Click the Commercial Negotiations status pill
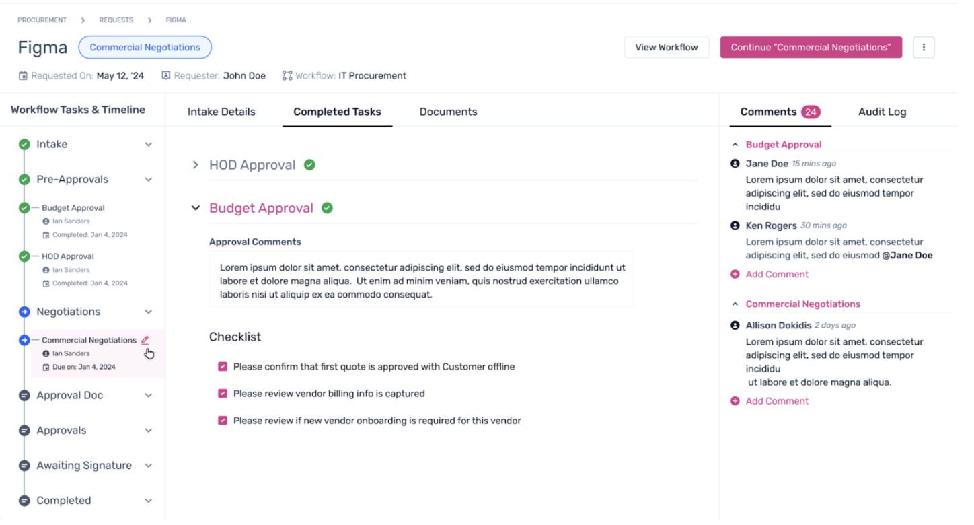Screen dimensions: 974x525 (145, 47)
